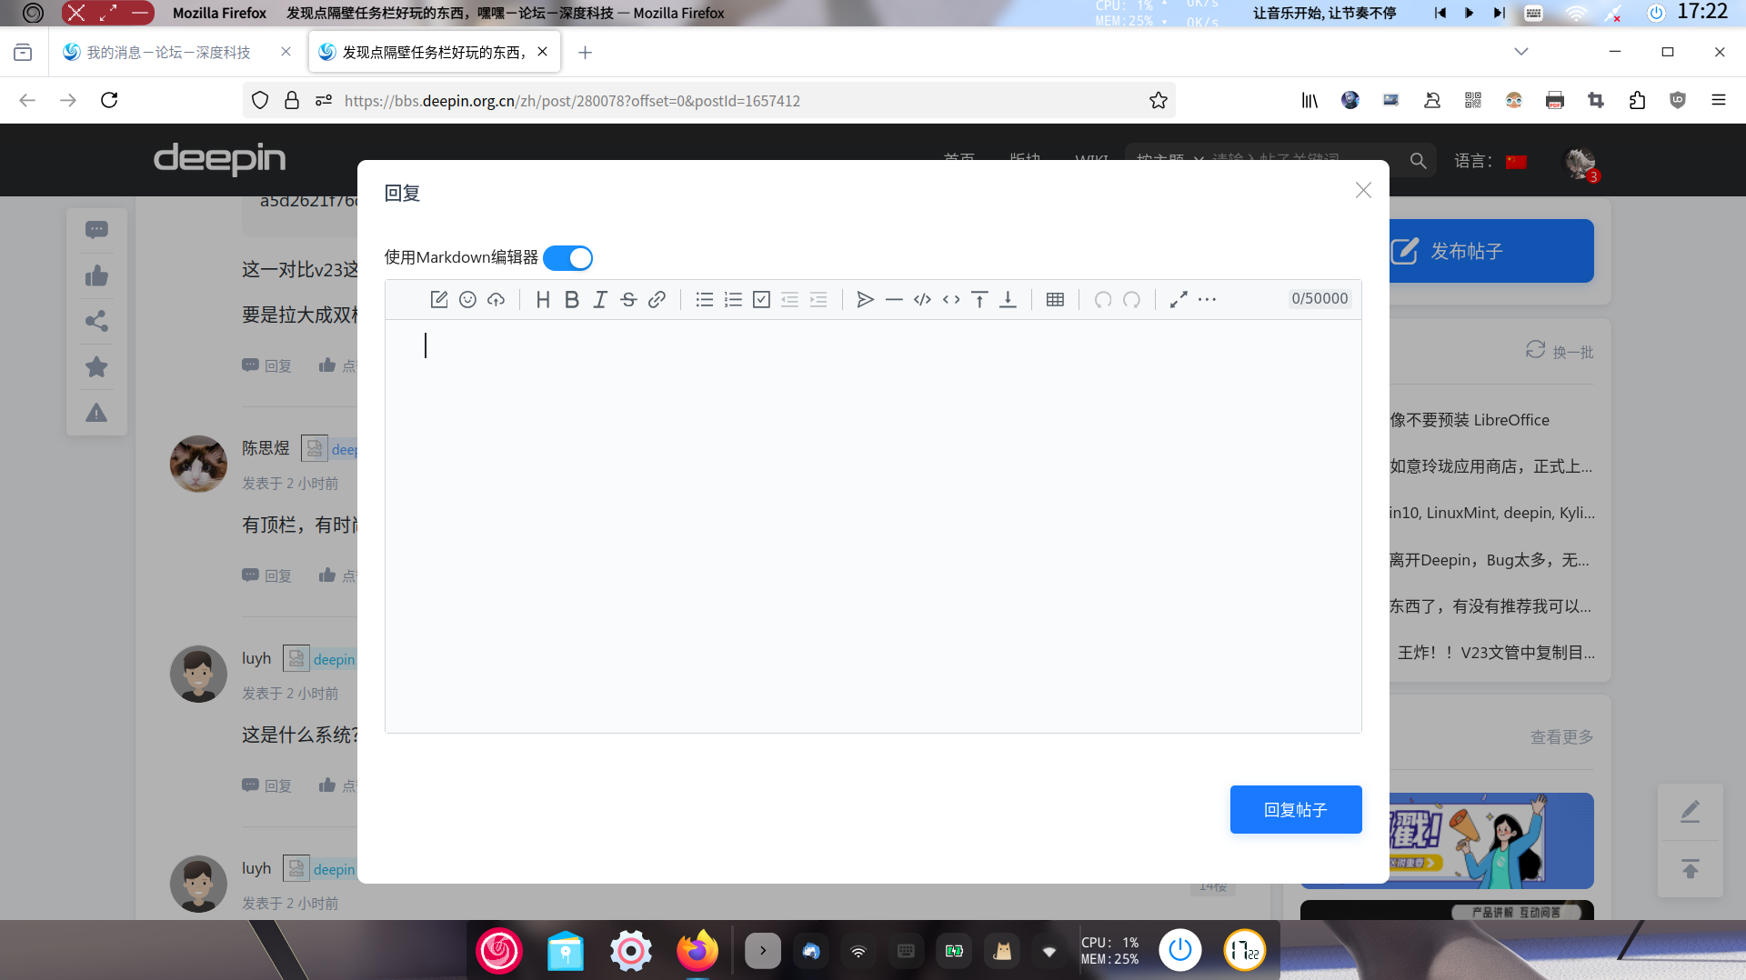Submit with the 回复帖子 button
Screen dimensions: 1746x980
[x=1296, y=810]
